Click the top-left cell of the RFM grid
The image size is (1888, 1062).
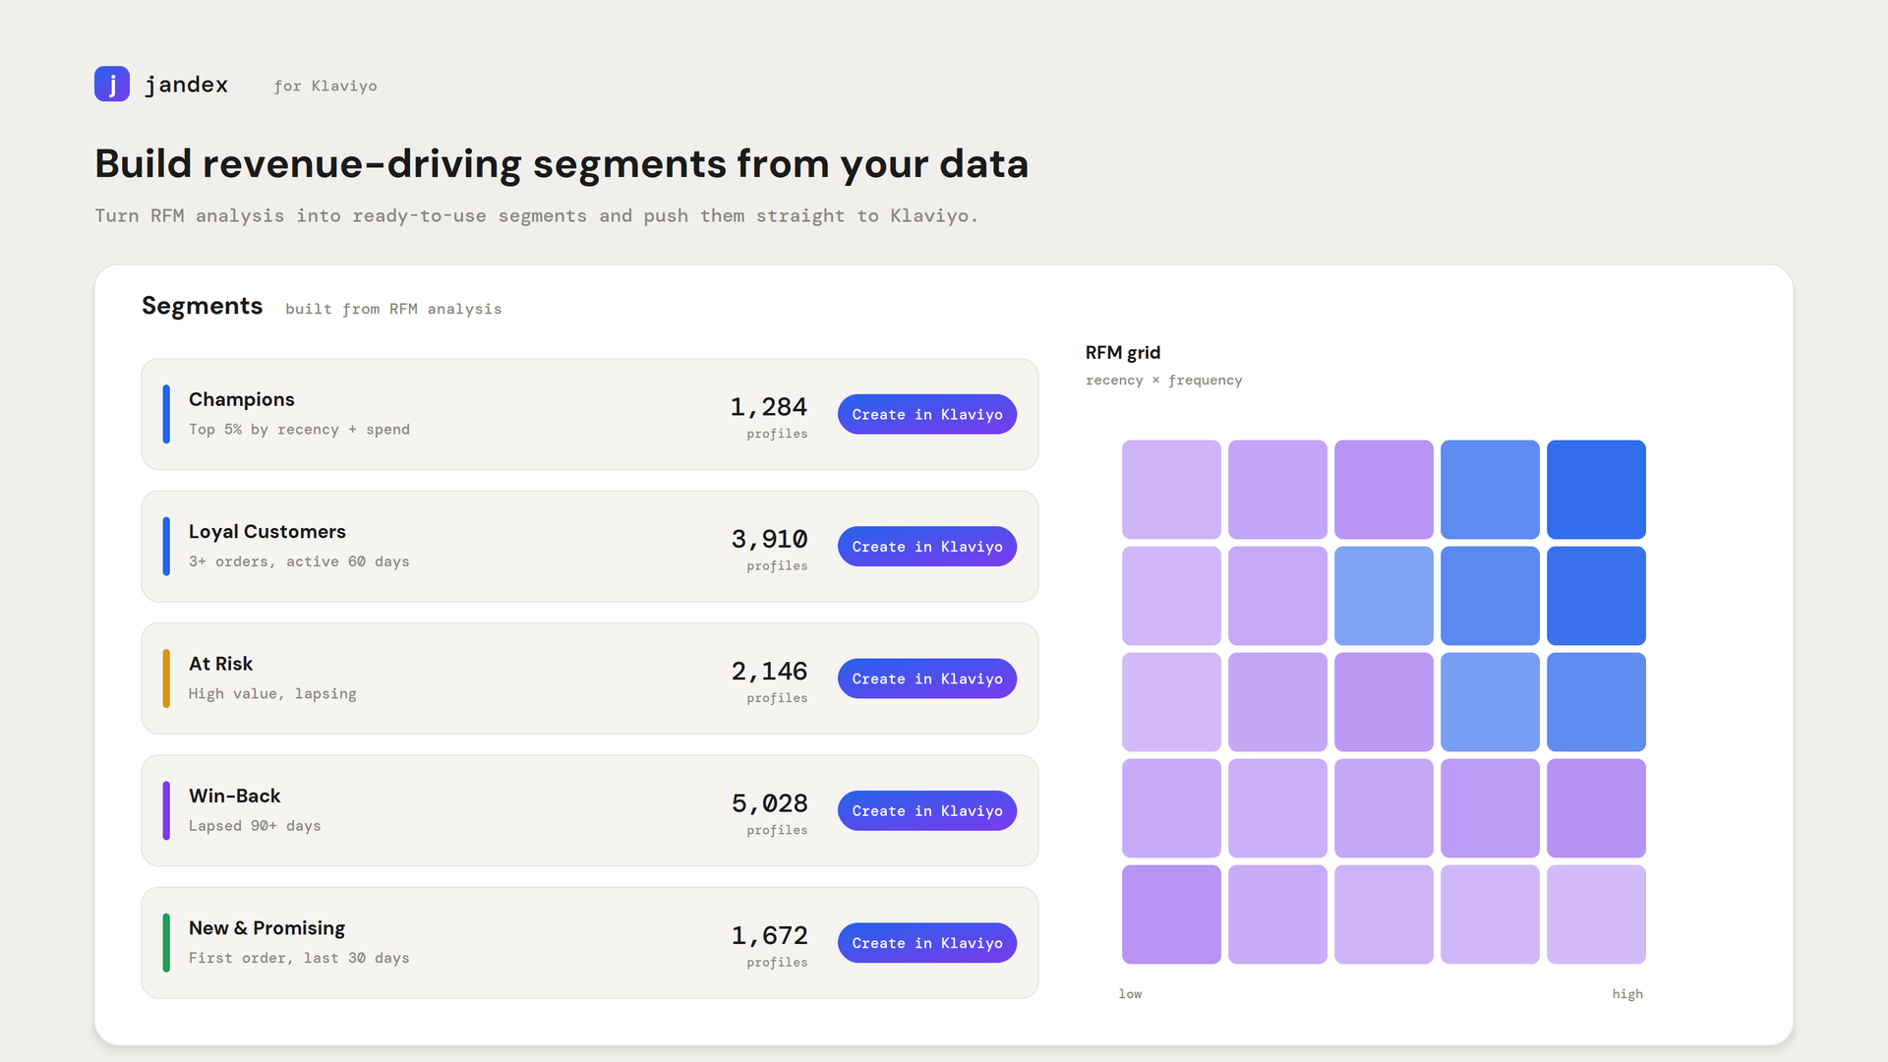point(1171,490)
